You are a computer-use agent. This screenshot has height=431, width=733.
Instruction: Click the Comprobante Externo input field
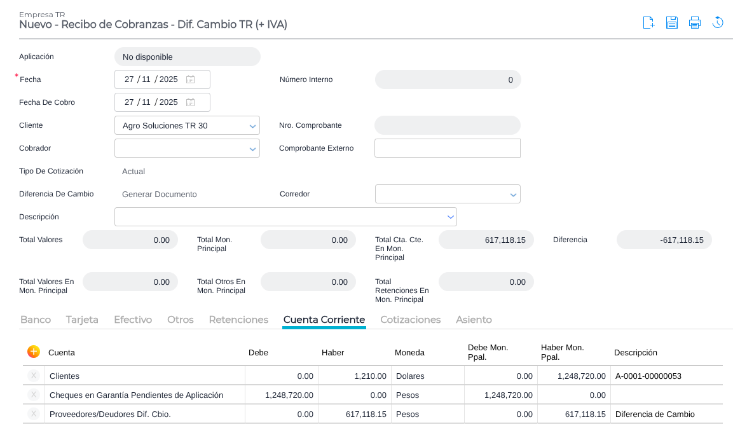click(x=447, y=148)
